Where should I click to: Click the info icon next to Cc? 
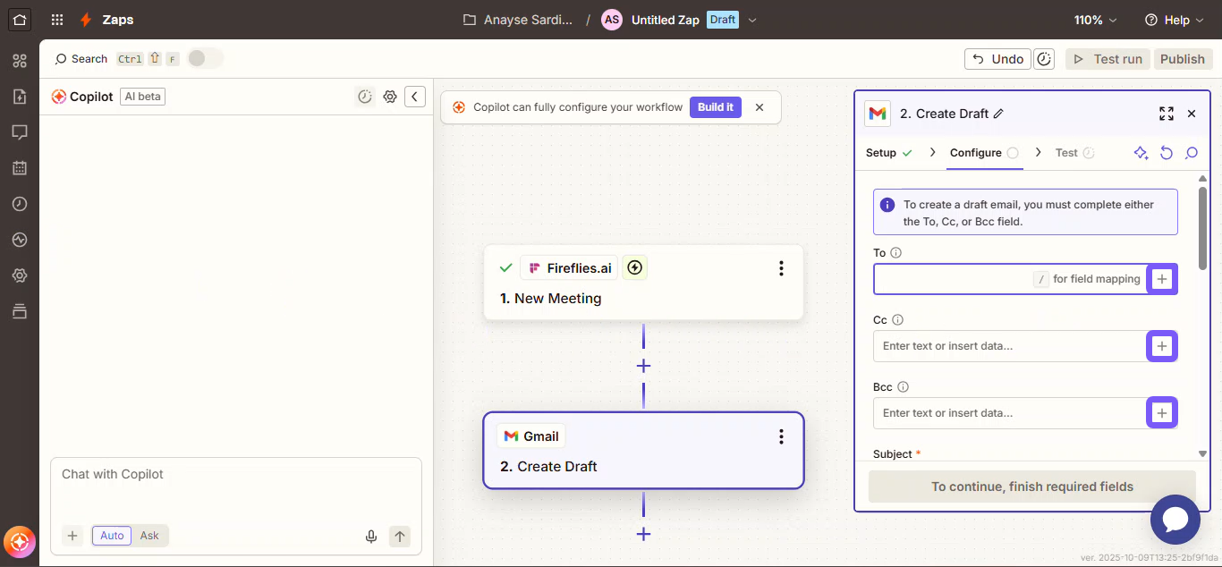(x=898, y=320)
